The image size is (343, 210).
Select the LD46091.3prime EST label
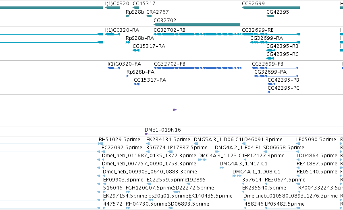tap(262, 140)
